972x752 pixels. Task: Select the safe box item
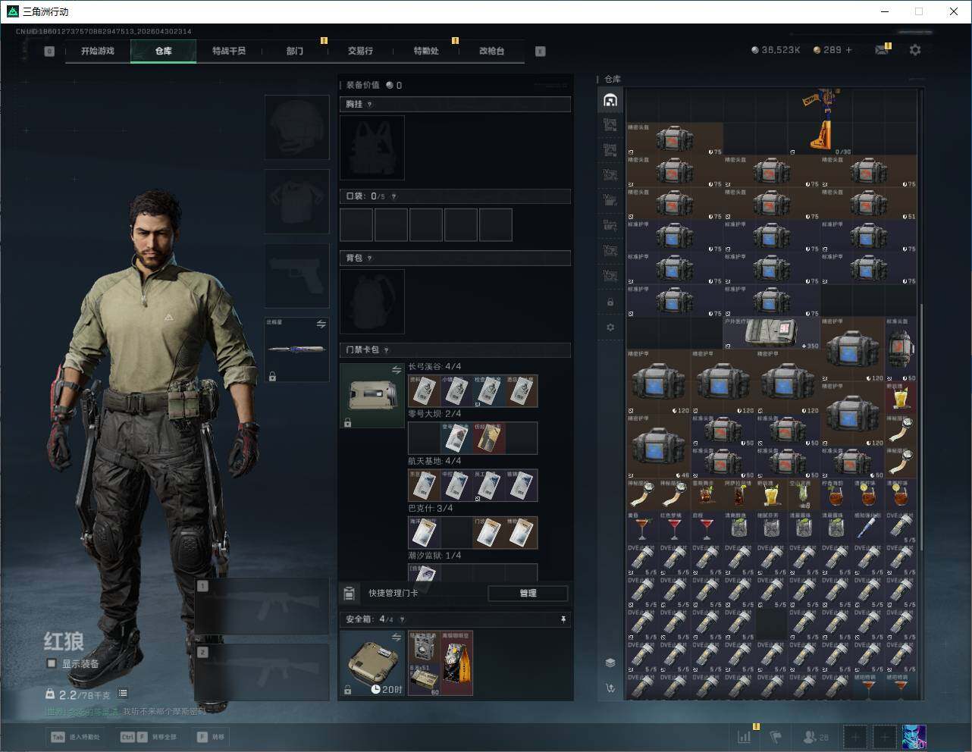point(372,663)
